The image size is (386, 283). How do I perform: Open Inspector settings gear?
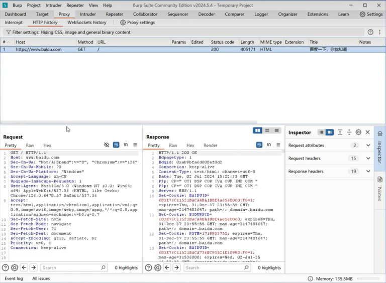coord(358,132)
